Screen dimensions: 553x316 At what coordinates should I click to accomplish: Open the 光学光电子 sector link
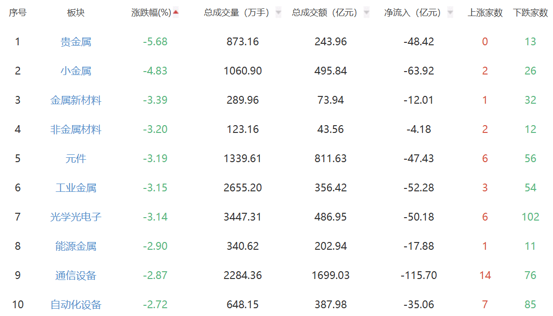76,217
